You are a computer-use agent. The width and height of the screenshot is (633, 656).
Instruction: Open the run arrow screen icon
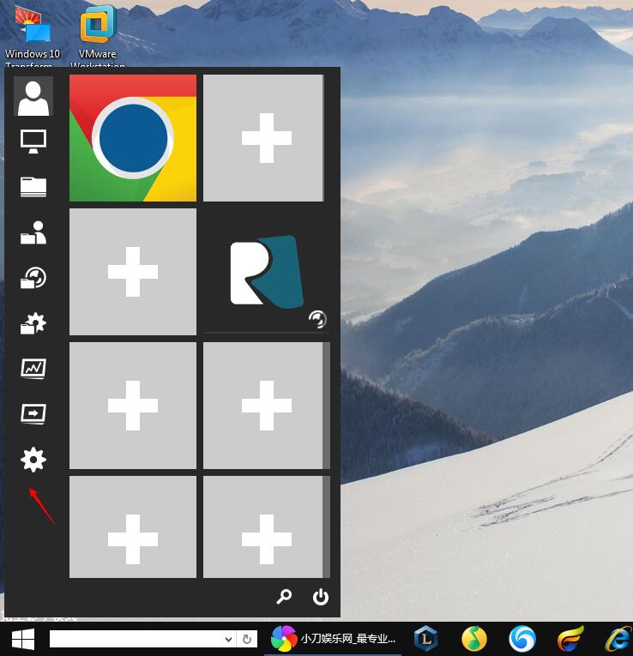click(33, 414)
